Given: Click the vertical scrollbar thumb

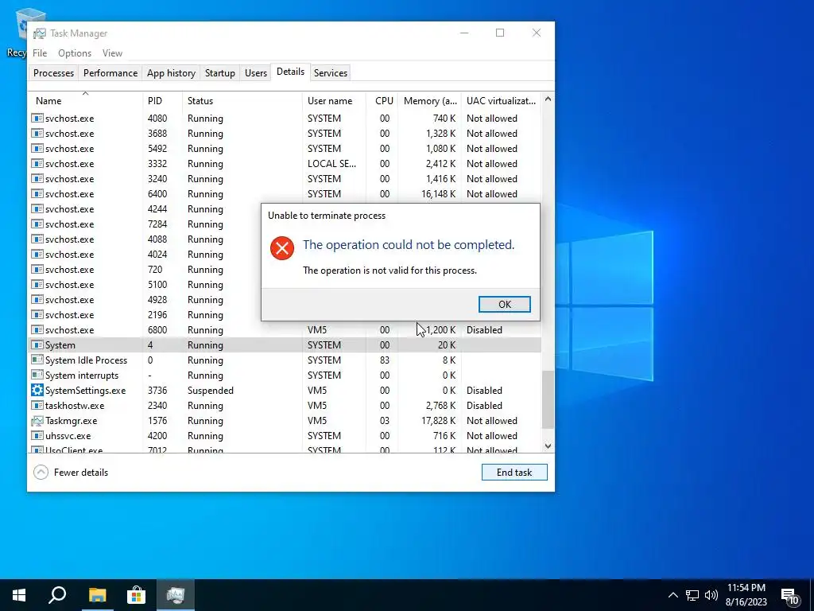Looking at the screenshot, I should tap(548, 400).
